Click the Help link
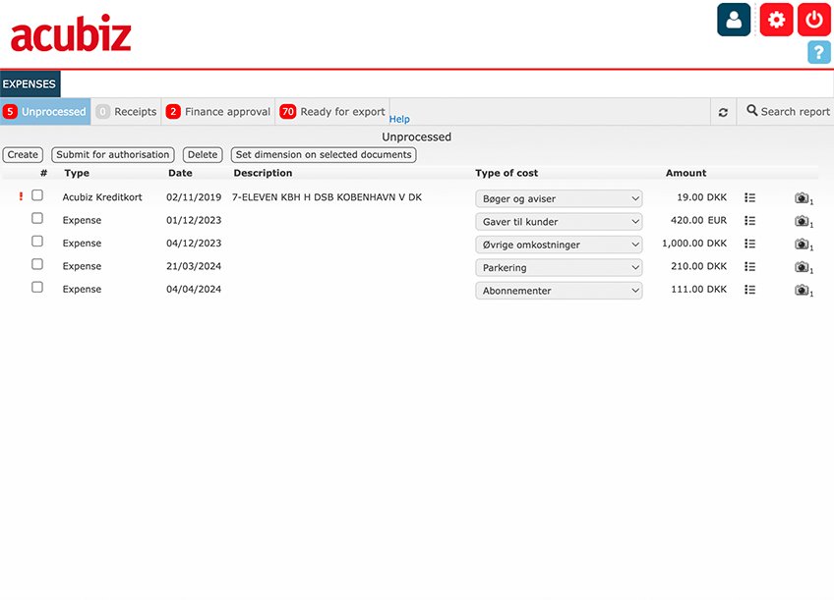Image resolution: width=834 pixels, height=600 pixels. (399, 120)
